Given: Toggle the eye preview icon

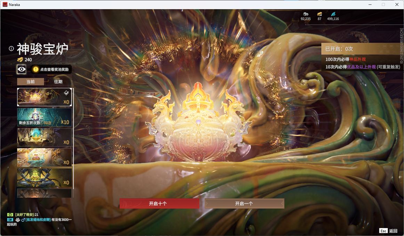Looking at the screenshot, I should [22, 69].
